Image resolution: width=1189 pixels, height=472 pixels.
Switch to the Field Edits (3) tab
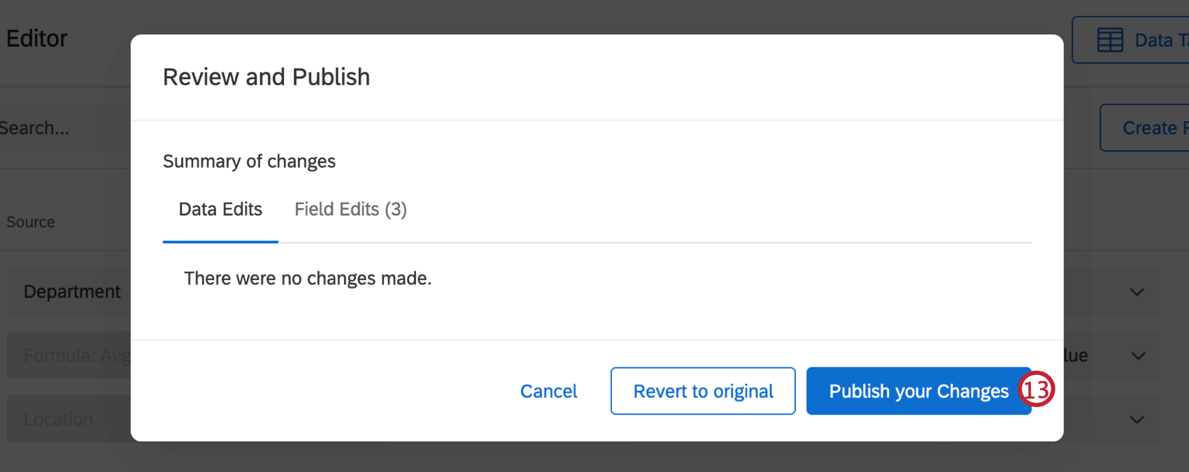click(x=350, y=209)
